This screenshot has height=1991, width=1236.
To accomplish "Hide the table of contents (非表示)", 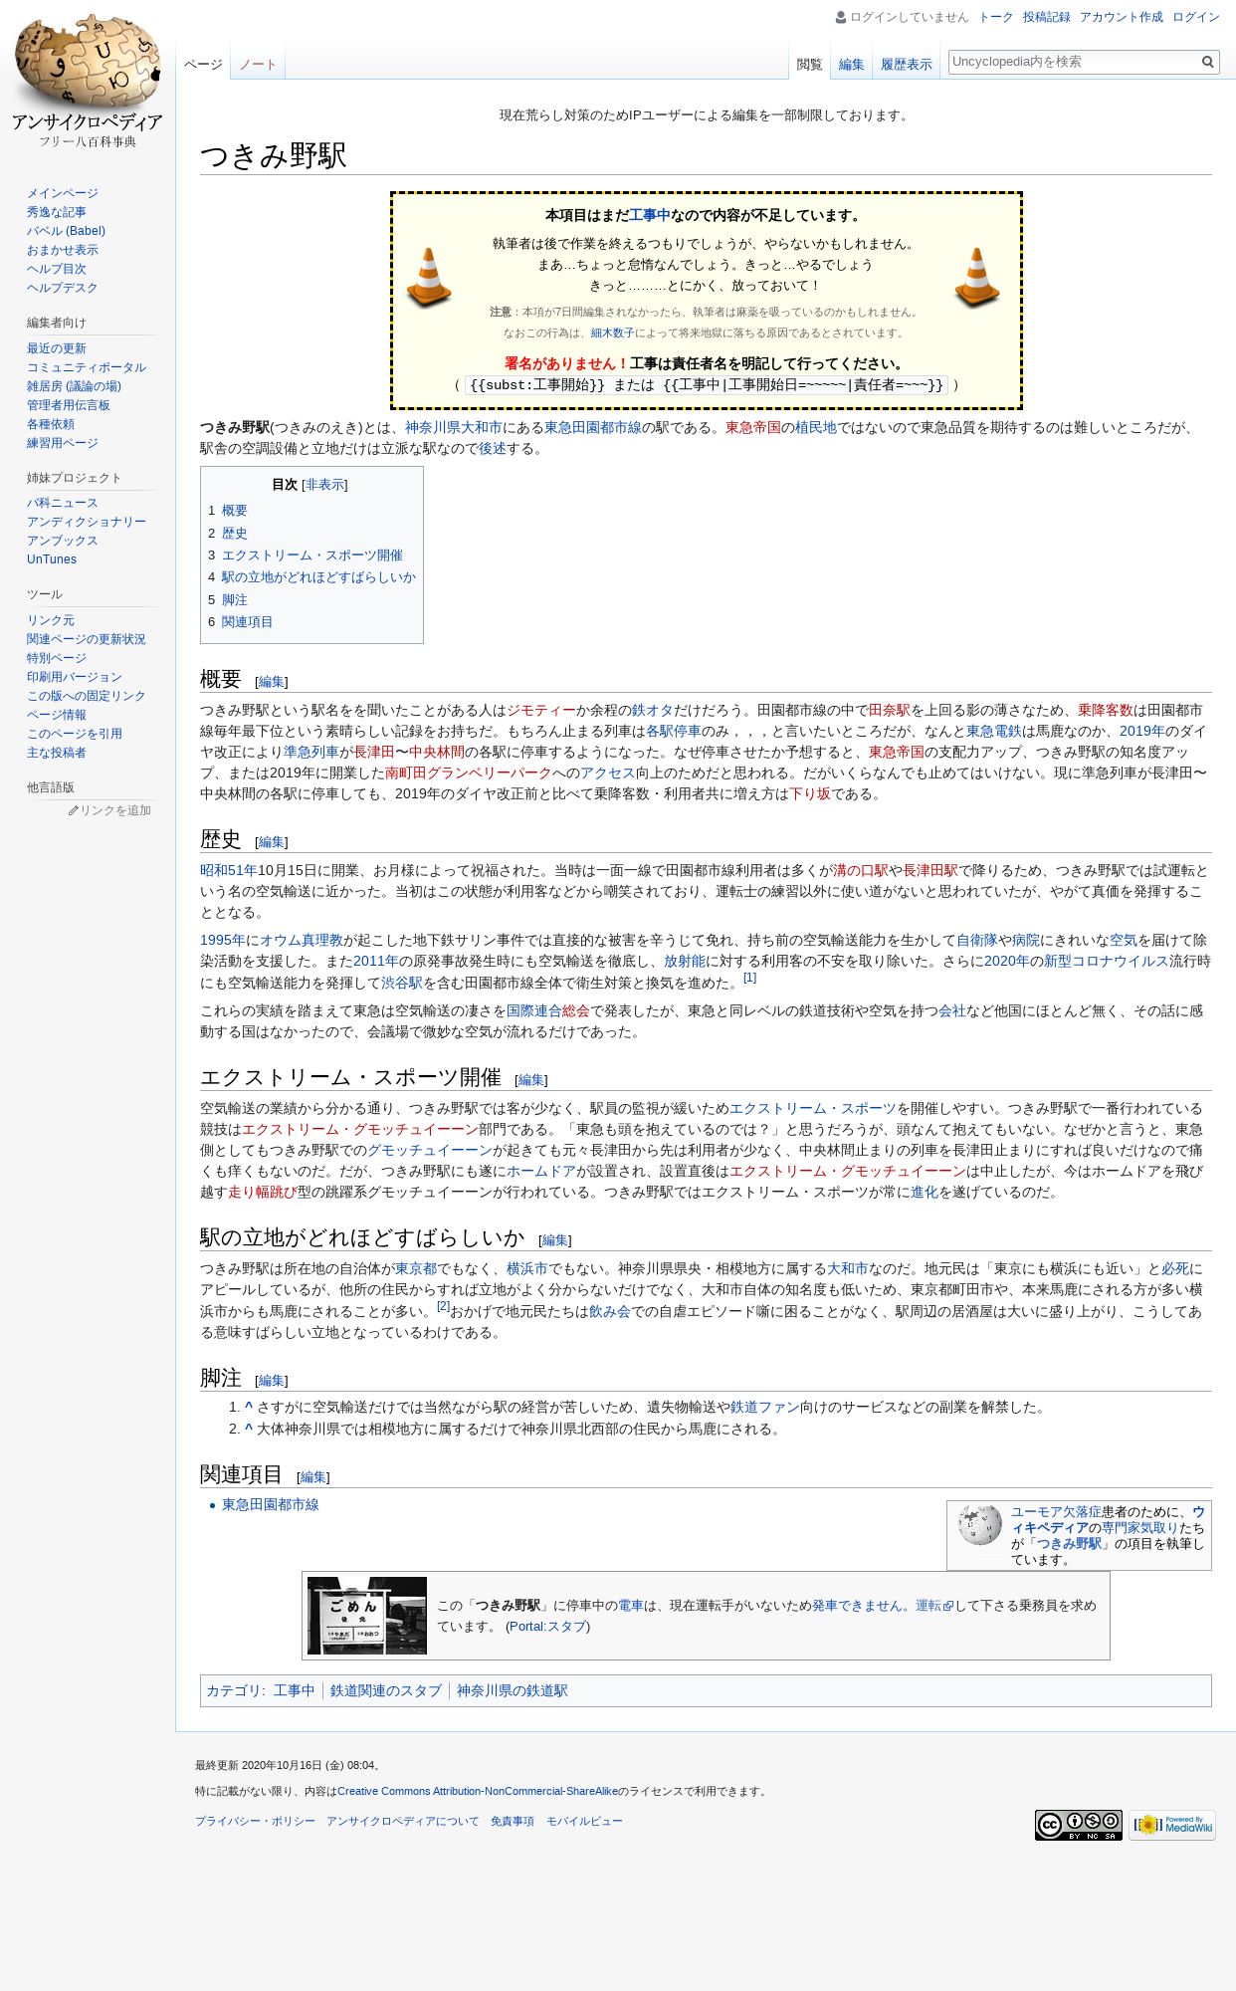I will [x=324, y=485].
